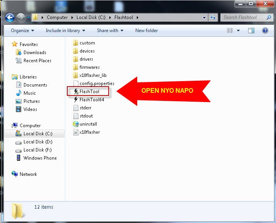
Task: Select Favorites in navigation pane
Action: pos(29,44)
